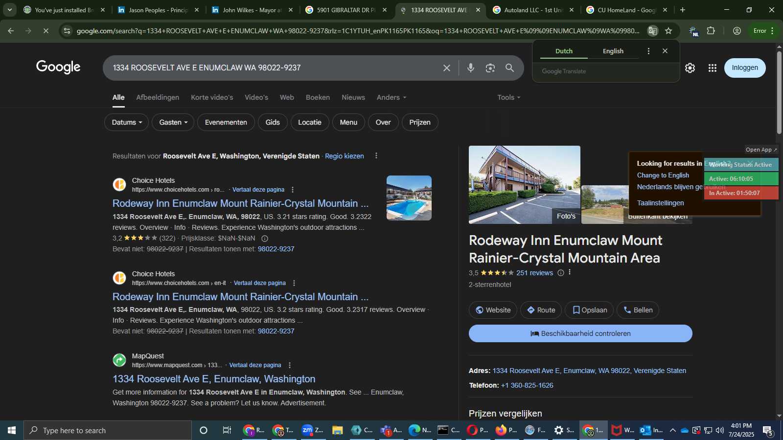
Task: Click the magnifier search submit icon
Action: coord(509,68)
